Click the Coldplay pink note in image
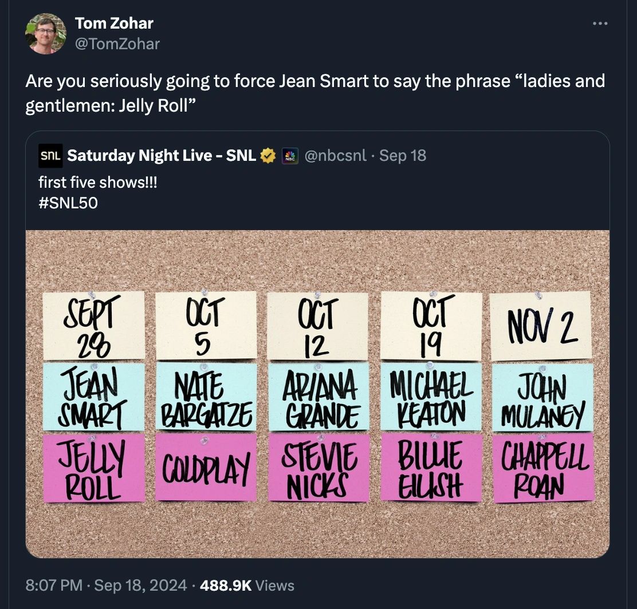This screenshot has height=609, width=637. click(206, 467)
